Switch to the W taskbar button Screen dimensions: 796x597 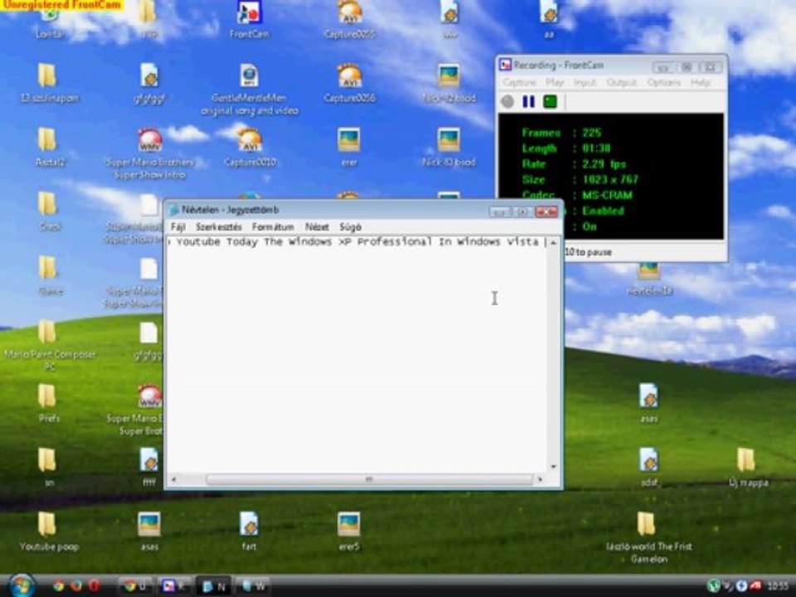pyautogui.click(x=252, y=586)
